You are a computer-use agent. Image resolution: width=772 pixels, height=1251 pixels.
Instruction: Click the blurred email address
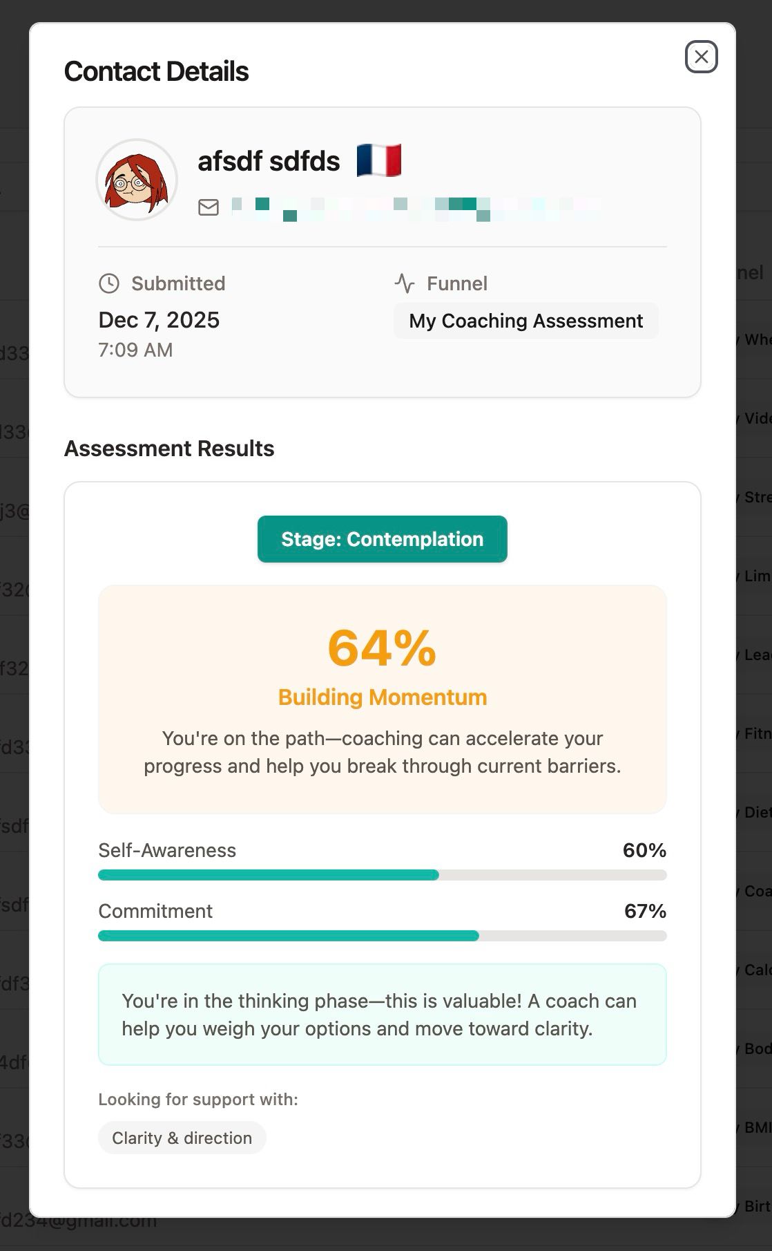click(x=416, y=207)
